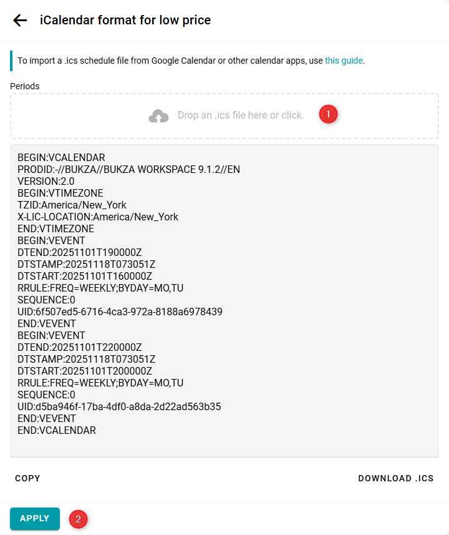Image resolution: width=449 pixels, height=535 pixels.
Task: Click the DTEND:20251101T190000Z line
Action: [x=80, y=252]
